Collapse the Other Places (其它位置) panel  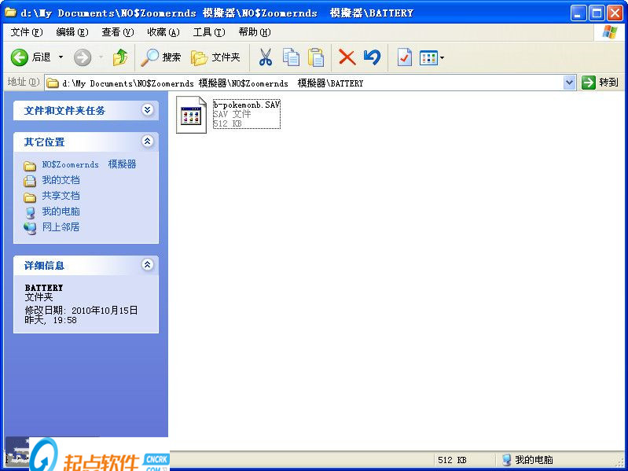point(148,141)
